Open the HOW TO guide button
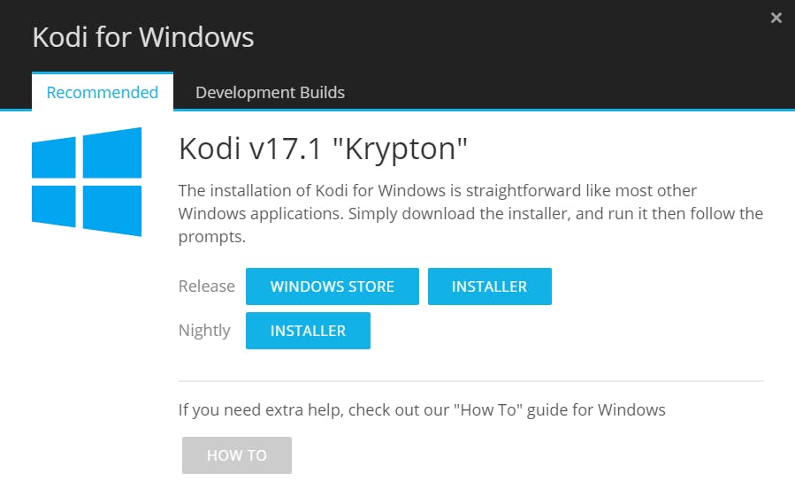Image resolution: width=795 pixels, height=504 pixels. tap(237, 455)
